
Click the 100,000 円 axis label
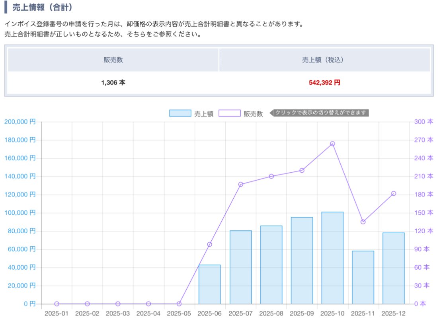pyautogui.click(x=20, y=213)
